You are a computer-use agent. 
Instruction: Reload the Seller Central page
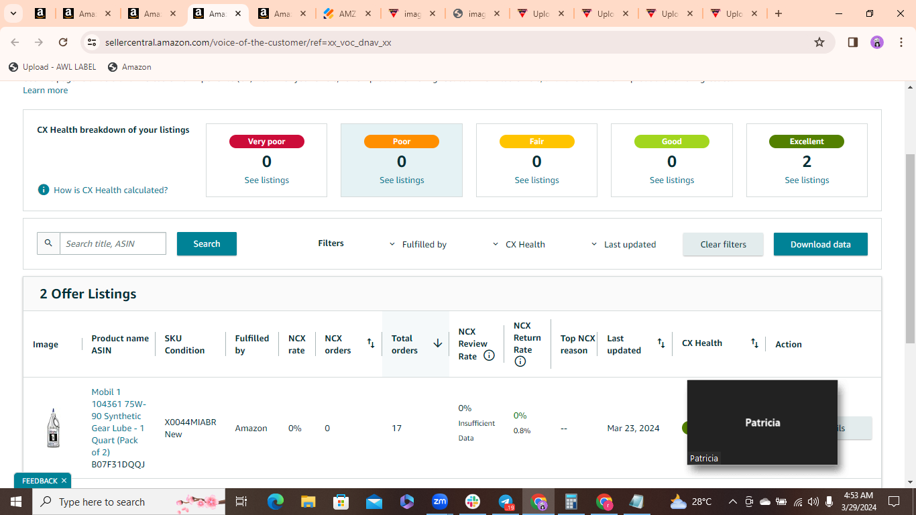[63, 42]
